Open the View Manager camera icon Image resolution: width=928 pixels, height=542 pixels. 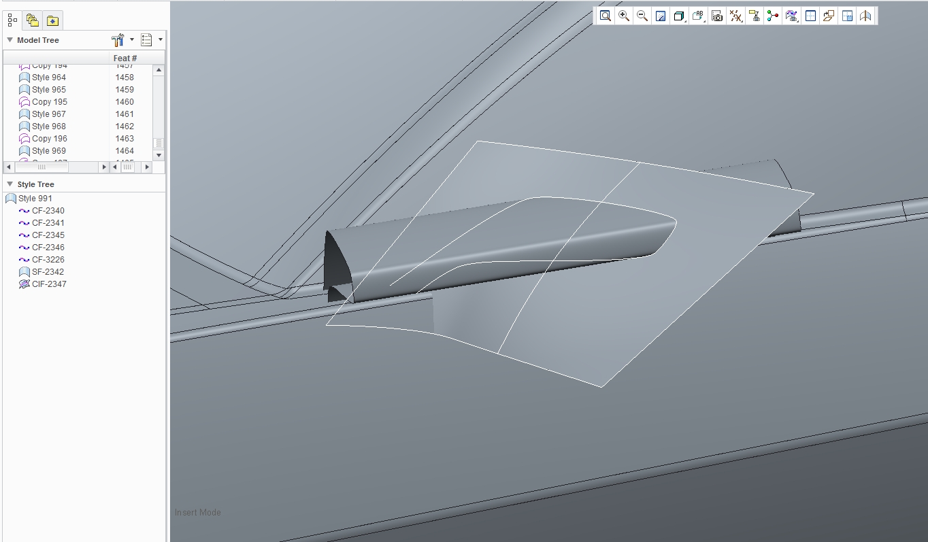[x=717, y=16]
